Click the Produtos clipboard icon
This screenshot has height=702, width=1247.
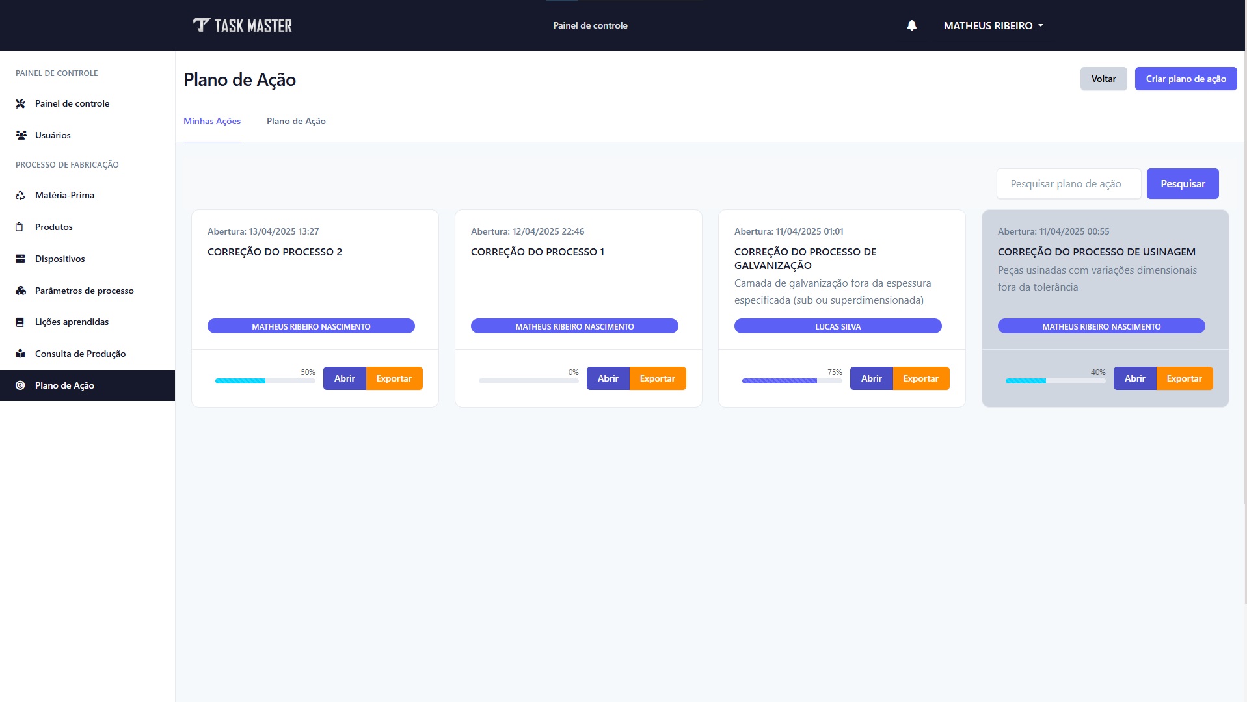pyautogui.click(x=20, y=227)
